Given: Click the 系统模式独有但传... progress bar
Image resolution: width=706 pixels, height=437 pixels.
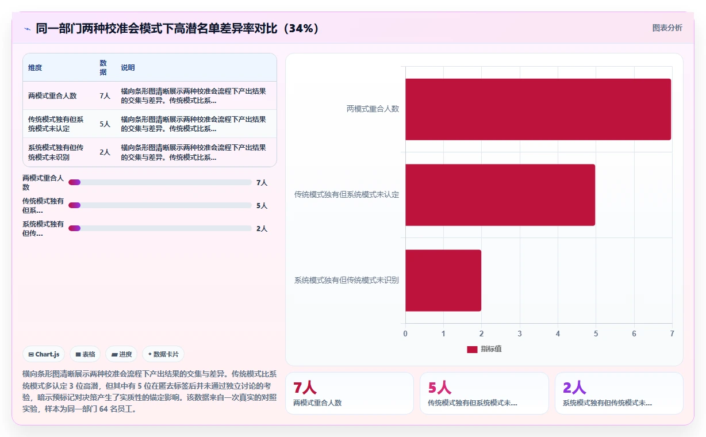Looking at the screenshot, I should tap(160, 228).
